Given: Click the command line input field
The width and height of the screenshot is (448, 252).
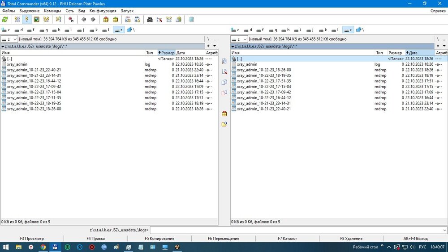Looking at the screenshot, I should [x=296, y=230].
